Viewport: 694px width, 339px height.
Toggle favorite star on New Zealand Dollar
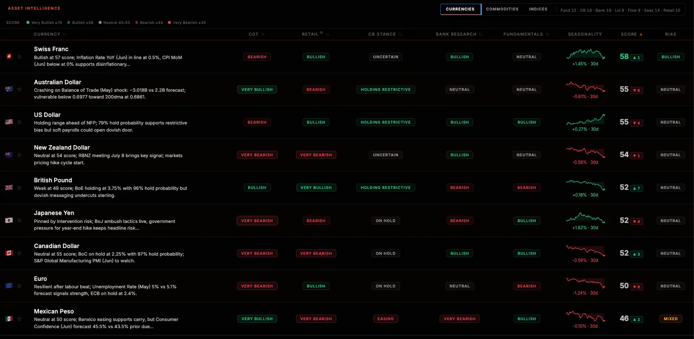coord(19,155)
